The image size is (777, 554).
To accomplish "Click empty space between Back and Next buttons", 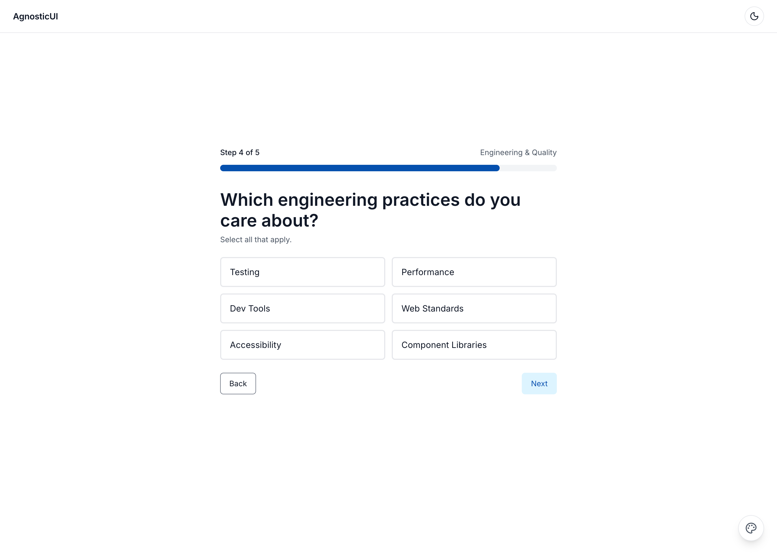I will click(x=388, y=384).
